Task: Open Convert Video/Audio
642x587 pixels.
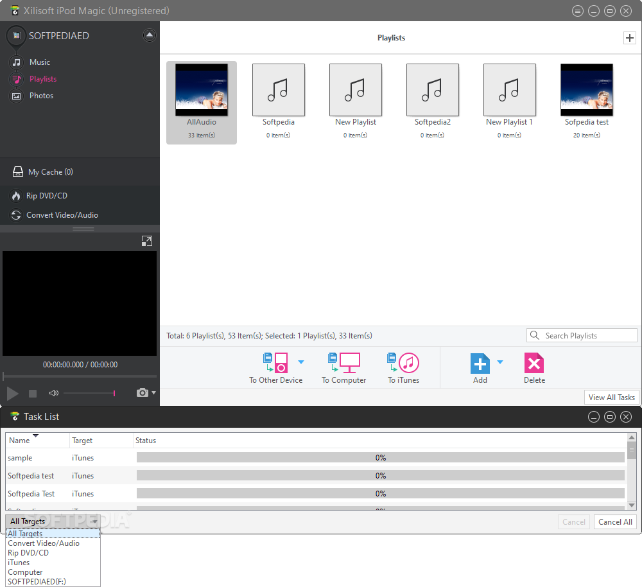Action: 62,215
